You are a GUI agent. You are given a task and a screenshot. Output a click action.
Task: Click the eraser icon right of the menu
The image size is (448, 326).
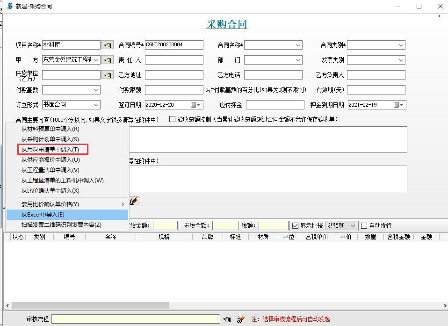tap(134, 201)
